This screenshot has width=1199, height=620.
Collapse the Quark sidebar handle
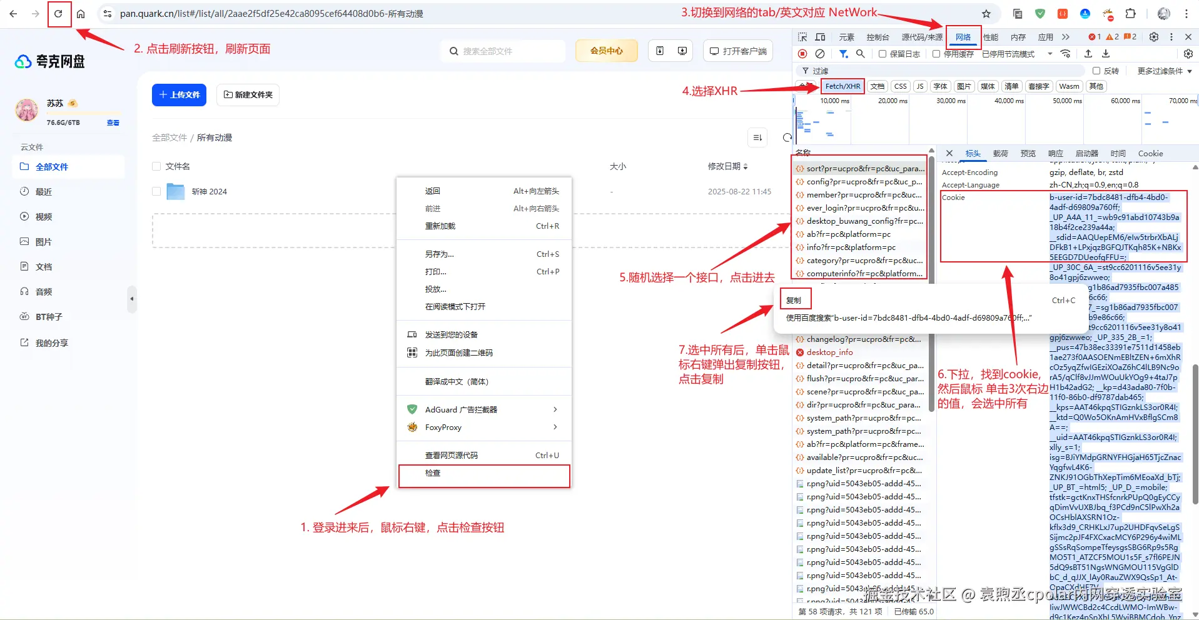(131, 299)
